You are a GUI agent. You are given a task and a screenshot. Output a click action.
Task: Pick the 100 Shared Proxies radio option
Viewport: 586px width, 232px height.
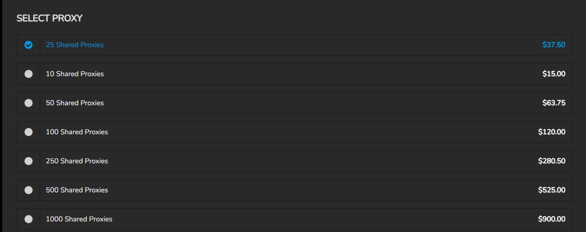point(28,132)
